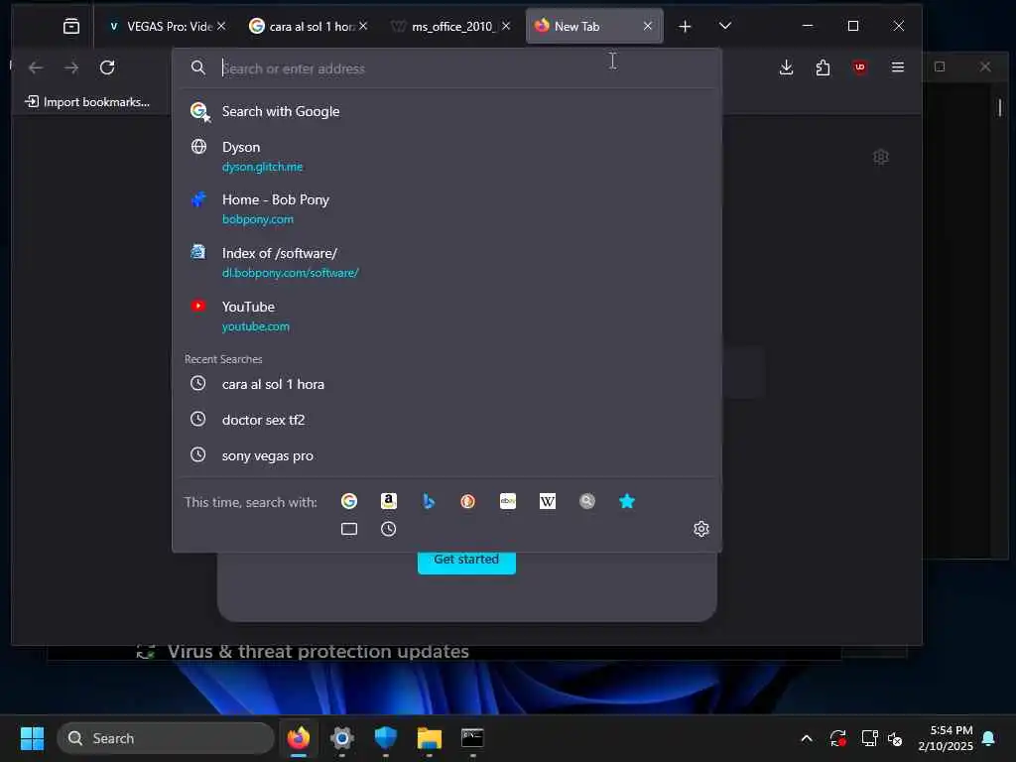Search bookmarks with star icon
Image resolution: width=1016 pixels, height=762 pixels.
[627, 501]
